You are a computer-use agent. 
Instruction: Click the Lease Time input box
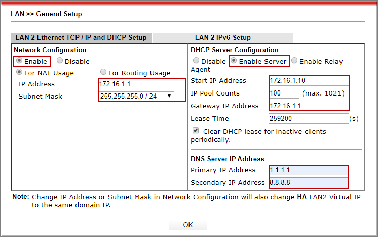pos(308,118)
